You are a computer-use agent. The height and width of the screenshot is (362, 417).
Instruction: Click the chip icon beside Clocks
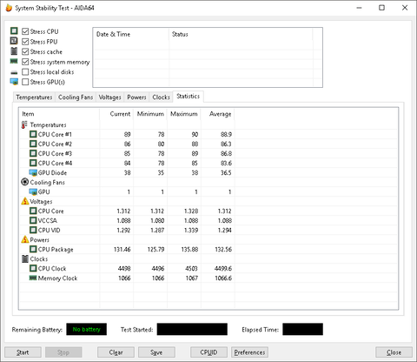click(x=25, y=258)
